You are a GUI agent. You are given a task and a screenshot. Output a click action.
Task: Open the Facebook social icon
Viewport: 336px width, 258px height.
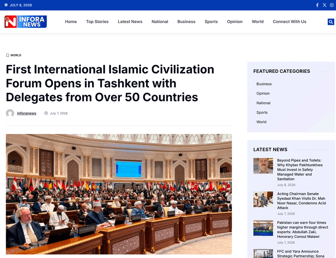(x=318, y=5)
